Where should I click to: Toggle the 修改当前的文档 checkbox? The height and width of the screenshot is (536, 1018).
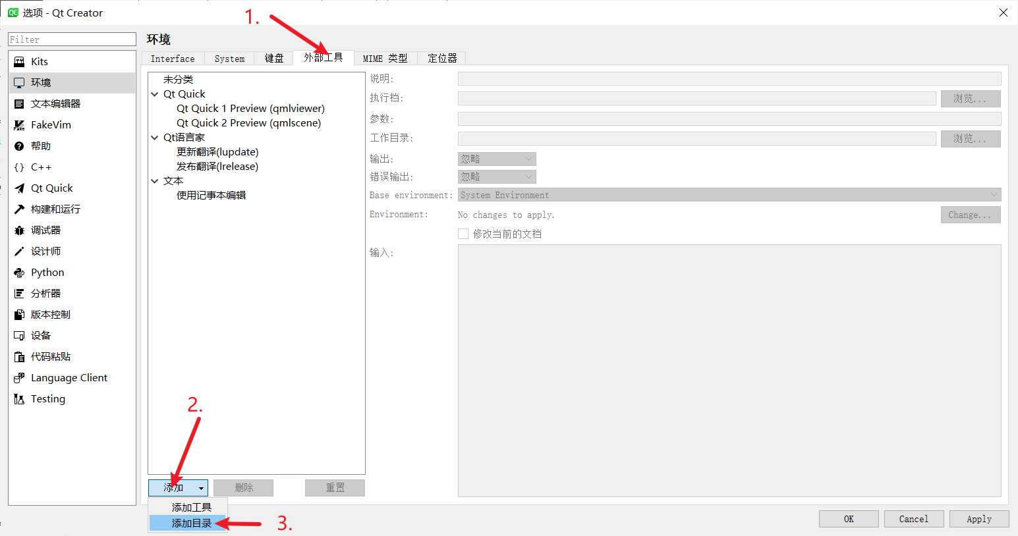pos(463,234)
